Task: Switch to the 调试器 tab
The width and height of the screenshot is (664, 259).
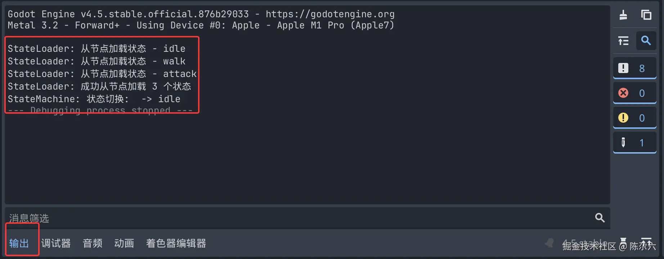Action: (56, 243)
